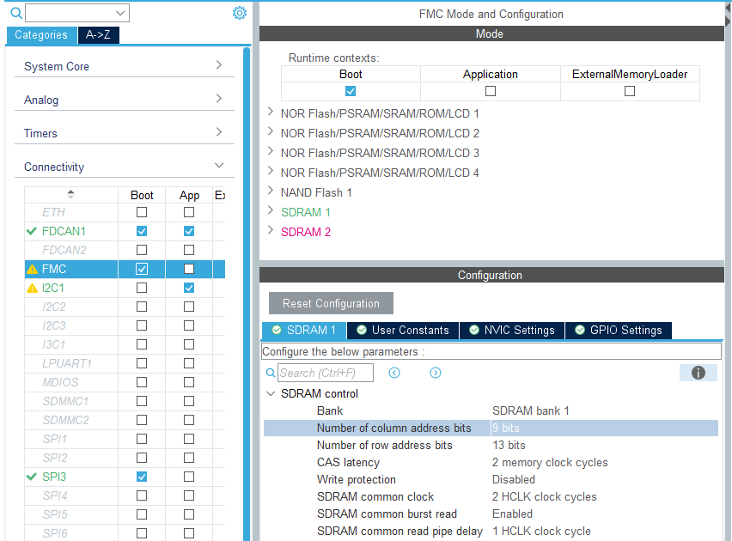Click the info button in the Configuration panel
The width and height of the screenshot is (732, 541).
pyautogui.click(x=698, y=373)
